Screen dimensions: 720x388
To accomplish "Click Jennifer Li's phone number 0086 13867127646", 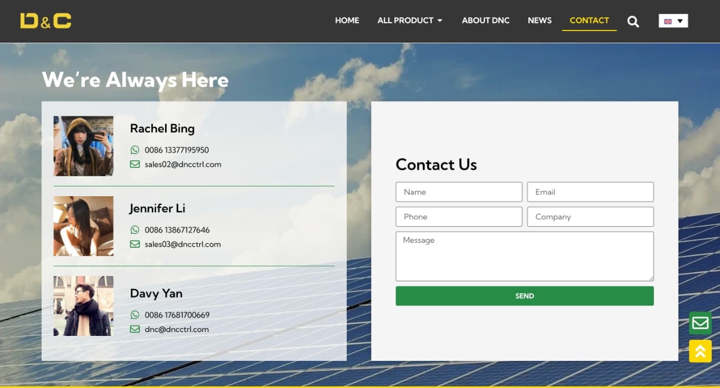I will tap(177, 229).
